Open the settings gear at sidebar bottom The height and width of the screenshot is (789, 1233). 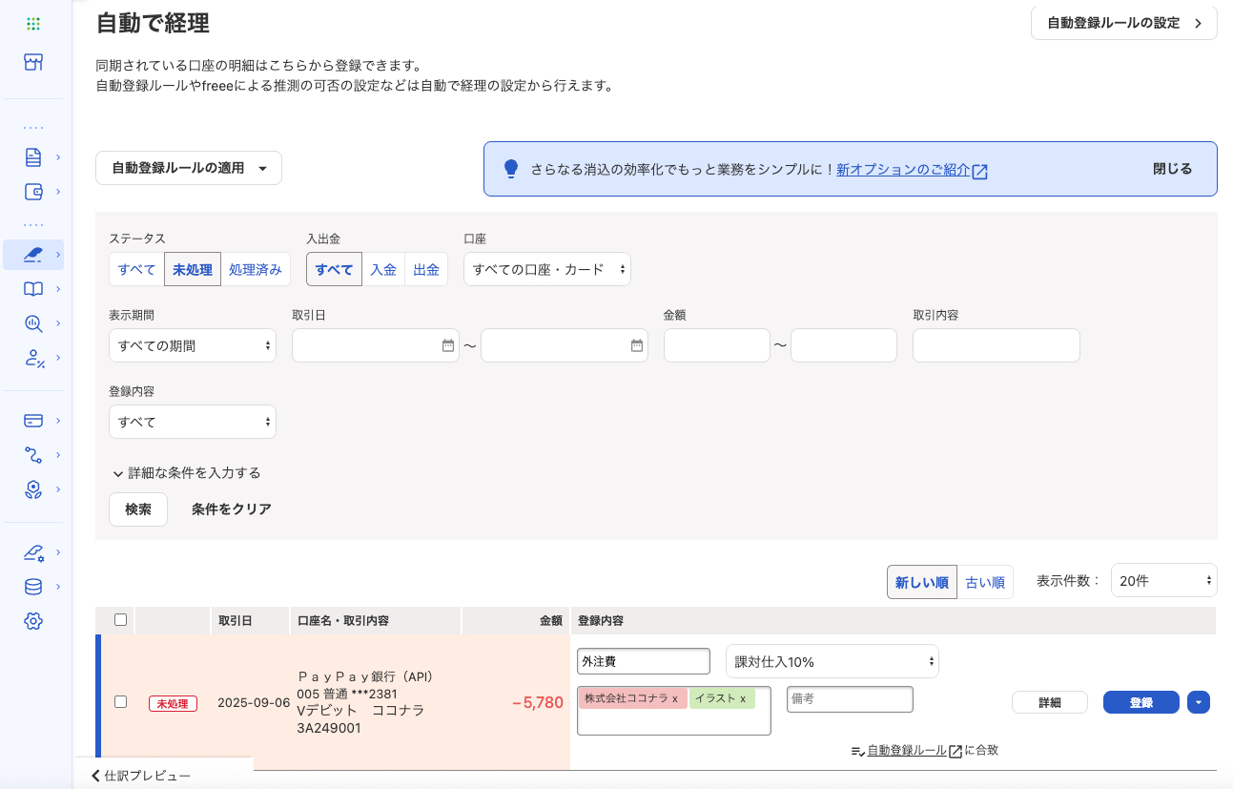[x=33, y=621]
